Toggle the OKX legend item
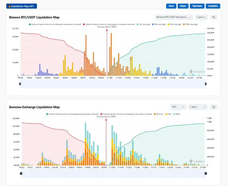Screen dimensions: 228x186 (168, 114)
